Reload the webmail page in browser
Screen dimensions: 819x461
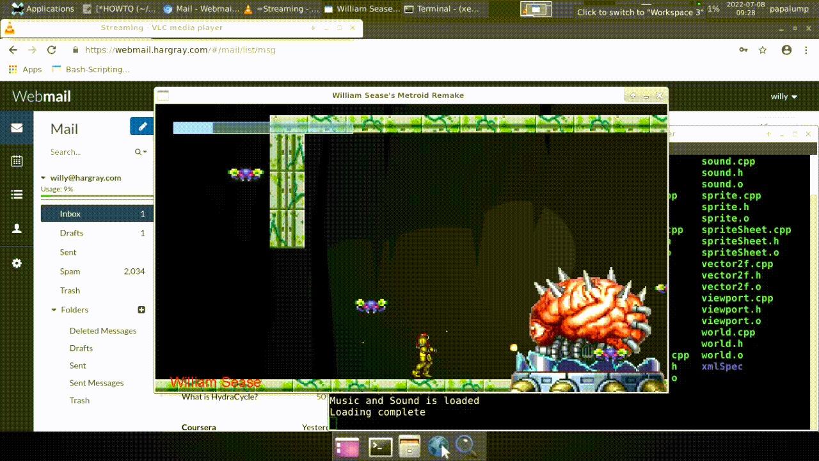pyautogui.click(x=52, y=50)
